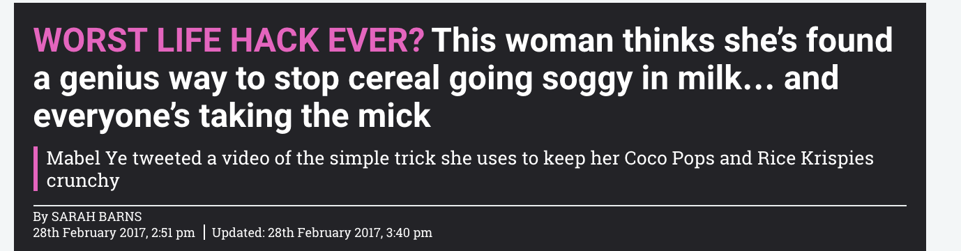Click the pink vertical bar beside subheading
This screenshot has height=251, width=961.
[x=35, y=168]
